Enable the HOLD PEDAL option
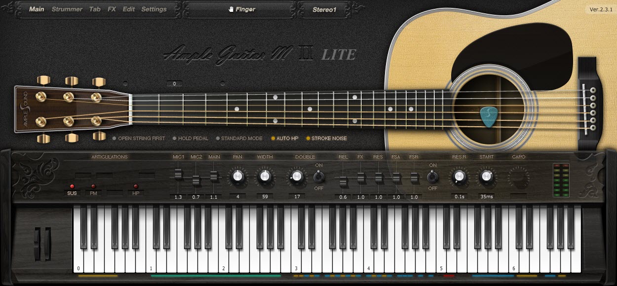 pyautogui.click(x=190, y=139)
